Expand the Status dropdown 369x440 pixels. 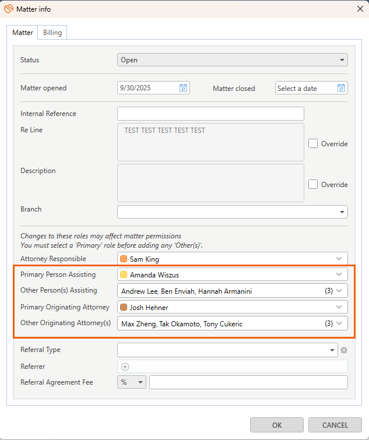click(342, 60)
